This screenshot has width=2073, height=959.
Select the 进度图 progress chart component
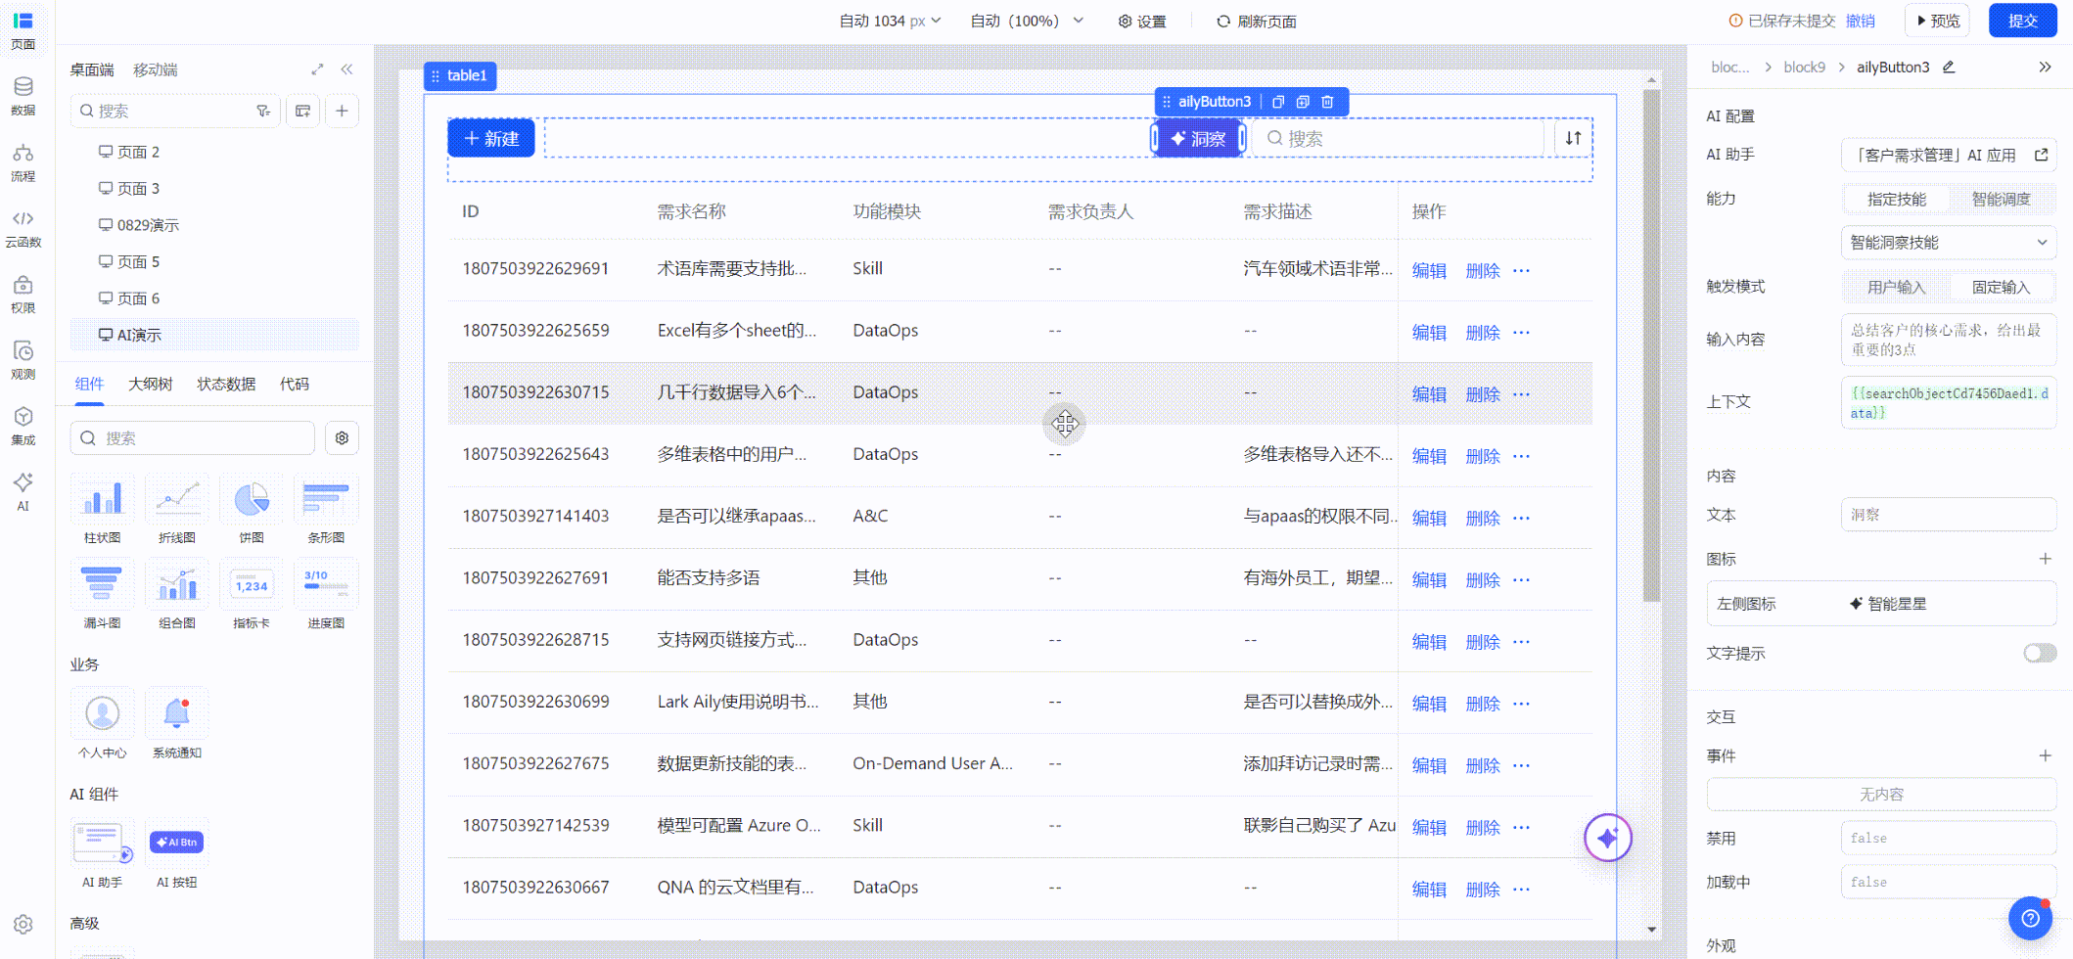tap(326, 595)
